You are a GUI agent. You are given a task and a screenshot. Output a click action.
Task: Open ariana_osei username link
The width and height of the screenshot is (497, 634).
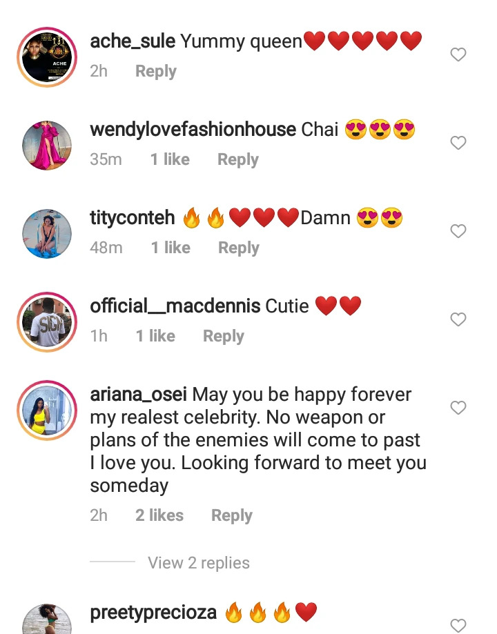pos(139,394)
